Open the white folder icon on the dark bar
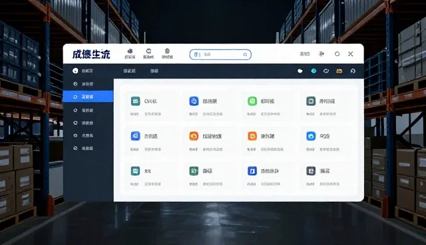 (x=300, y=71)
